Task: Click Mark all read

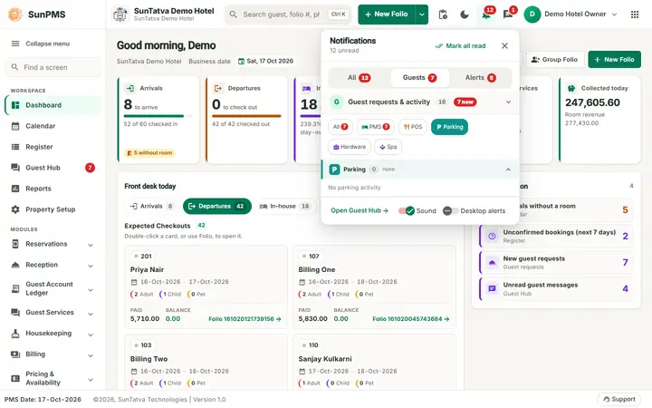Action: tap(460, 46)
